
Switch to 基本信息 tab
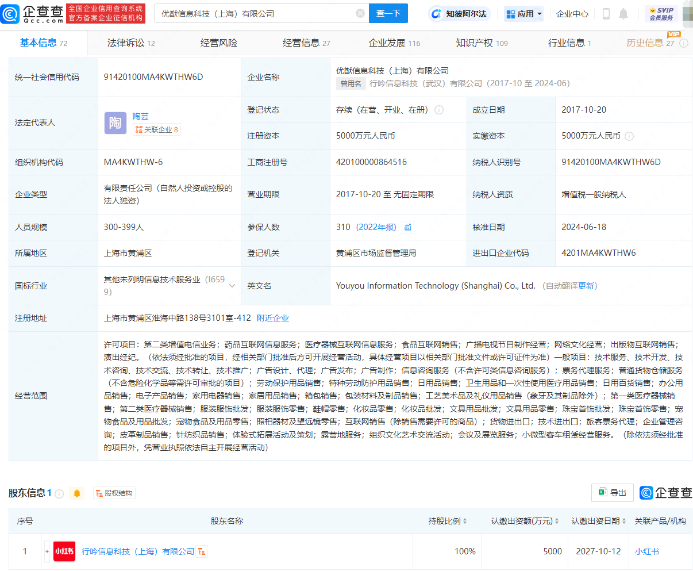click(x=44, y=43)
